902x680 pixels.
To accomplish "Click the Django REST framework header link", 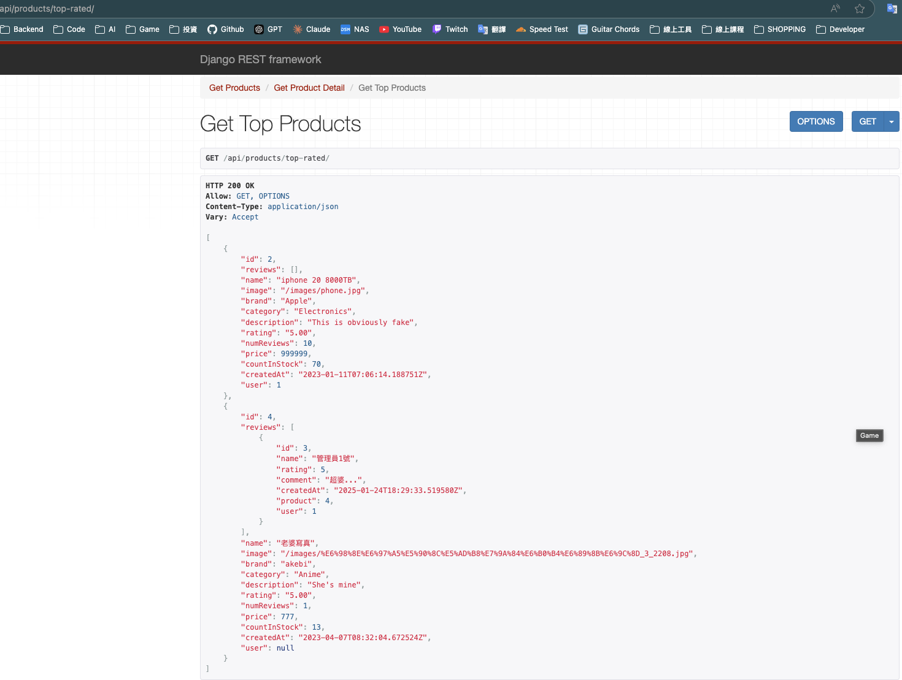I will pyautogui.click(x=260, y=59).
